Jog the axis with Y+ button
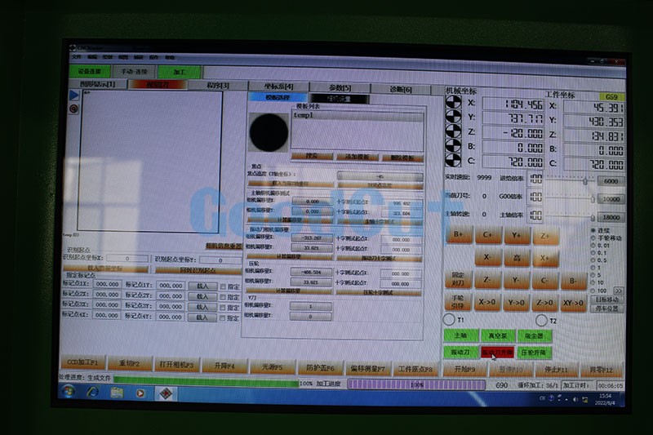The image size is (653, 435). pos(517,235)
